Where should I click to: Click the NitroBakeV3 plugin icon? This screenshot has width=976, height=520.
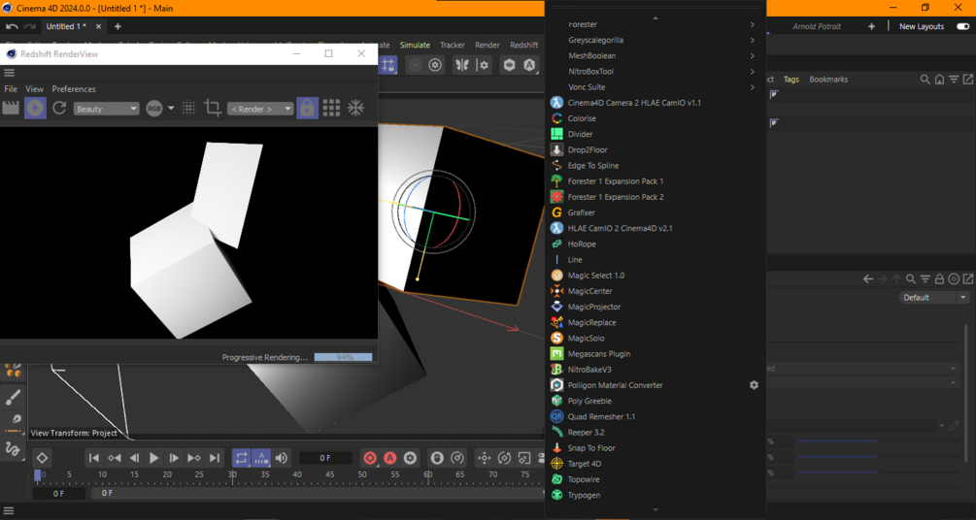(x=557, y=370)
